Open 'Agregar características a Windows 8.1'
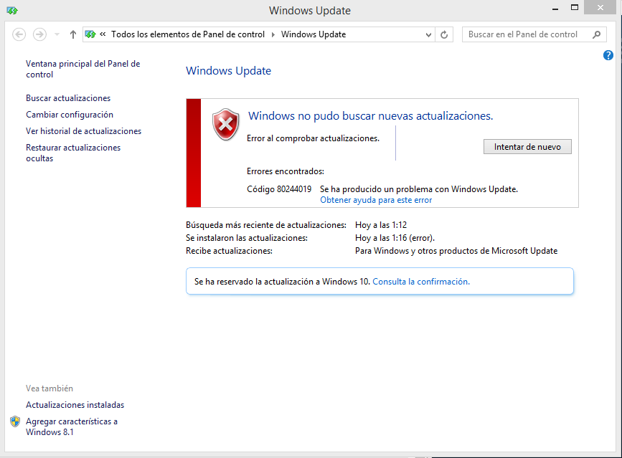Screen dimensions: 622x458 point(72,426)
